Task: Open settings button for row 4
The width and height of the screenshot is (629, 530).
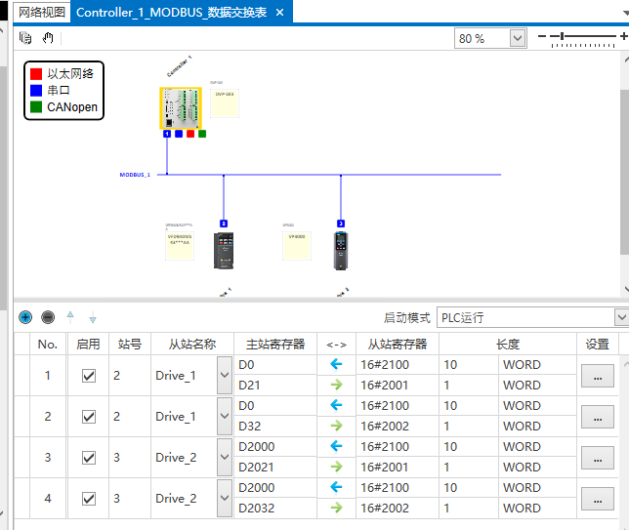Action: pyautogui.click(x=598, y=499)
